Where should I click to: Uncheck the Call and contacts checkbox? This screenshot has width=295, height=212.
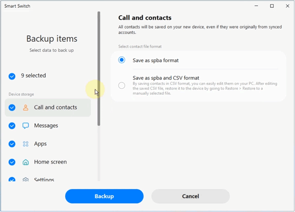pyautogui.click(x=12, y=107)
